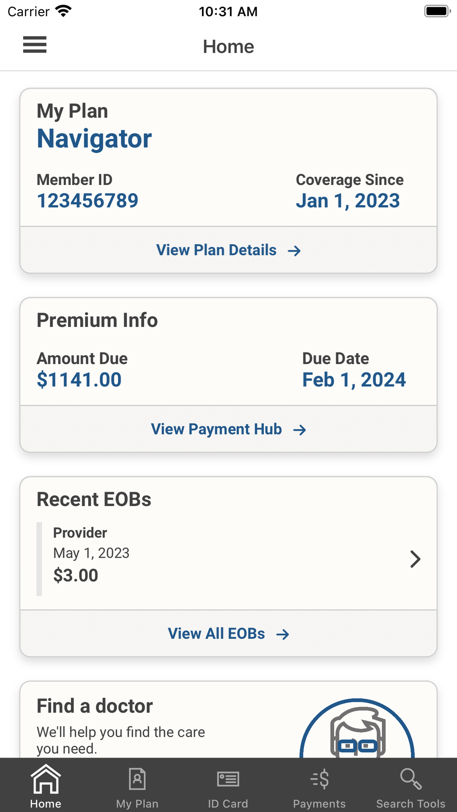The image size is (457, 812).
Task: Select the Navigator plan name
Action: point(95,138)
